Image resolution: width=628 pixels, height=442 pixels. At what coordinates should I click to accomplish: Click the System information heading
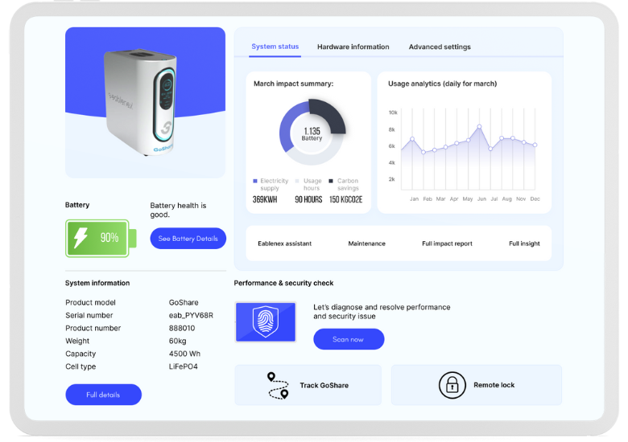pos(97,283)
